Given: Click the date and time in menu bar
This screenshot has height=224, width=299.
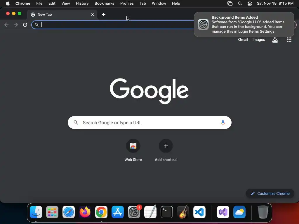Looking at the screenshot, I should pyautogui.click(x=275, y=3).
